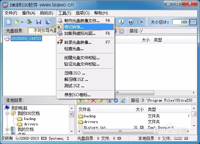Click the upper file list's horizontal scrollbar thumb
Screen dimensions: 200x144
point(135,93)
